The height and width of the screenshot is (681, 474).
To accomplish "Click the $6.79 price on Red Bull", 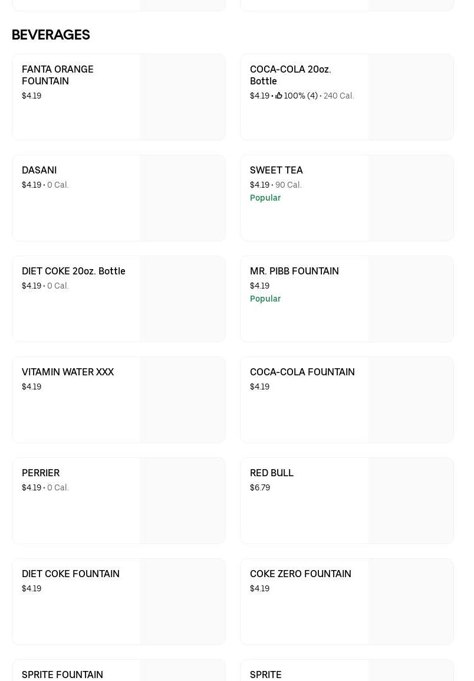I will tap(259, 487).
